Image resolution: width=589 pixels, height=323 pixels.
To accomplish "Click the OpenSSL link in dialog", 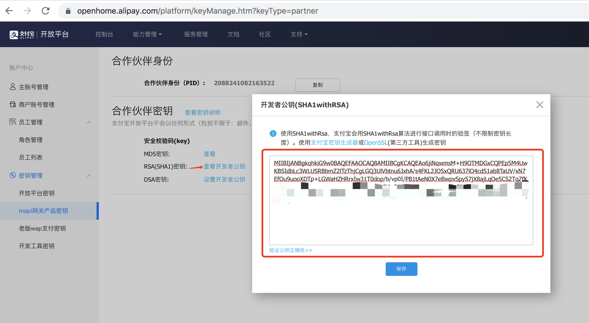I will 375,142.
